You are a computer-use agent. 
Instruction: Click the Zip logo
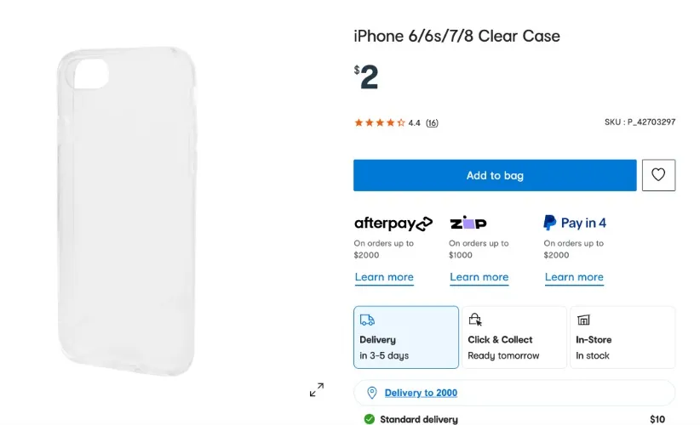click(x=468, y=223)
